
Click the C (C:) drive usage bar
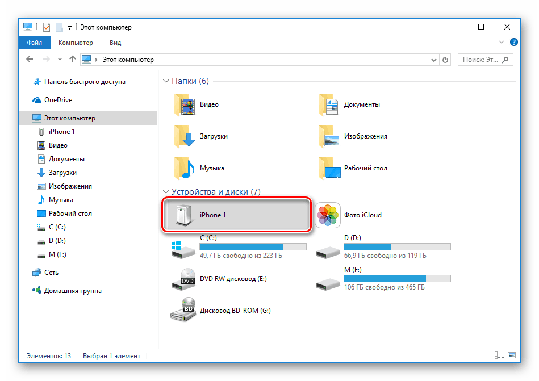[253, 246]
